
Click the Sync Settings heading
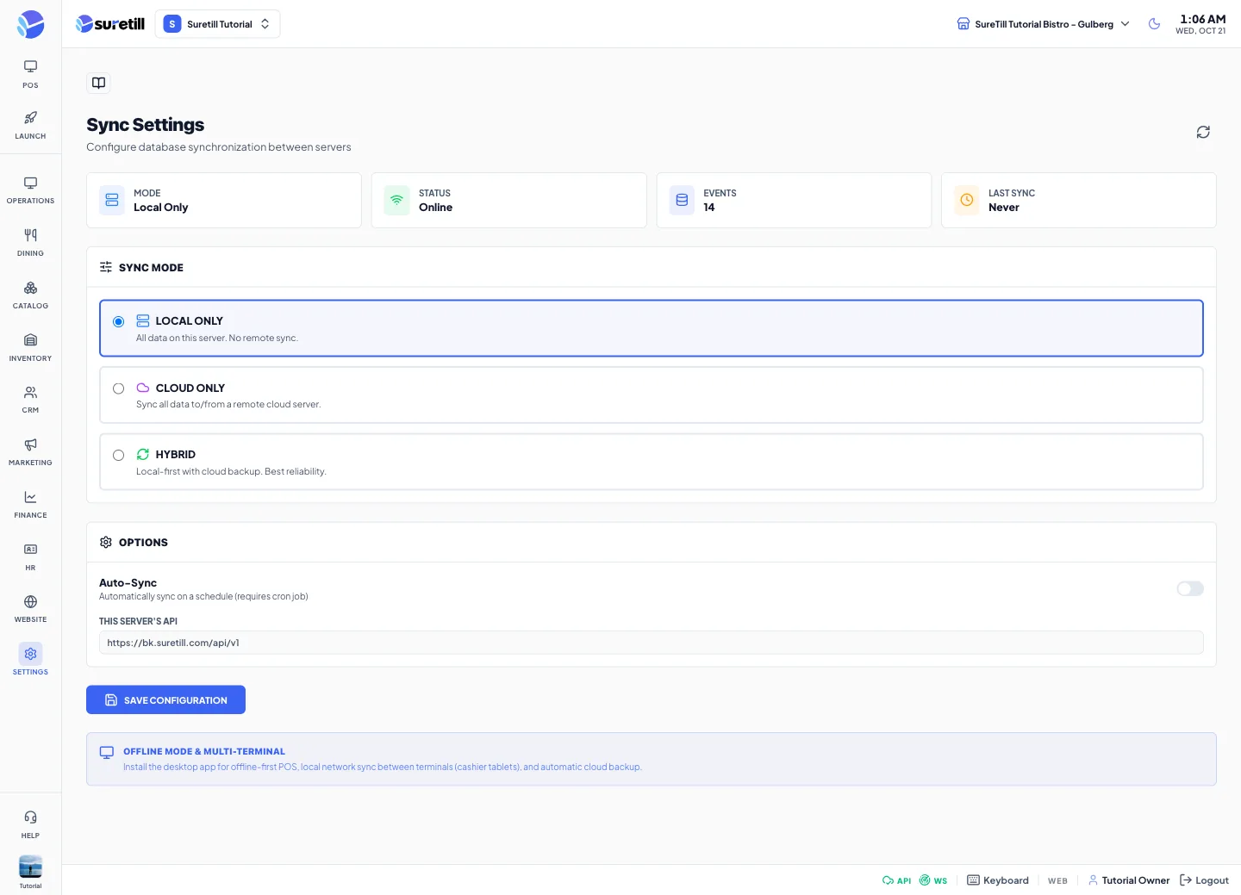145,125
